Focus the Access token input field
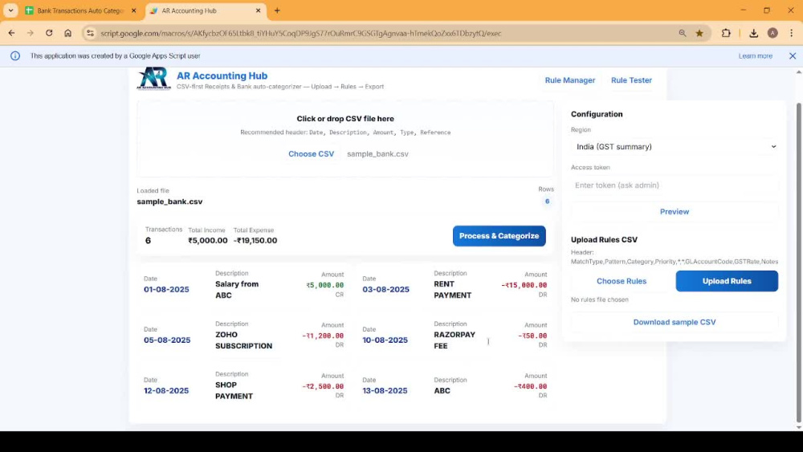This screenshot has height=452, width=803. pyautogui.click(x=674, y=185)
